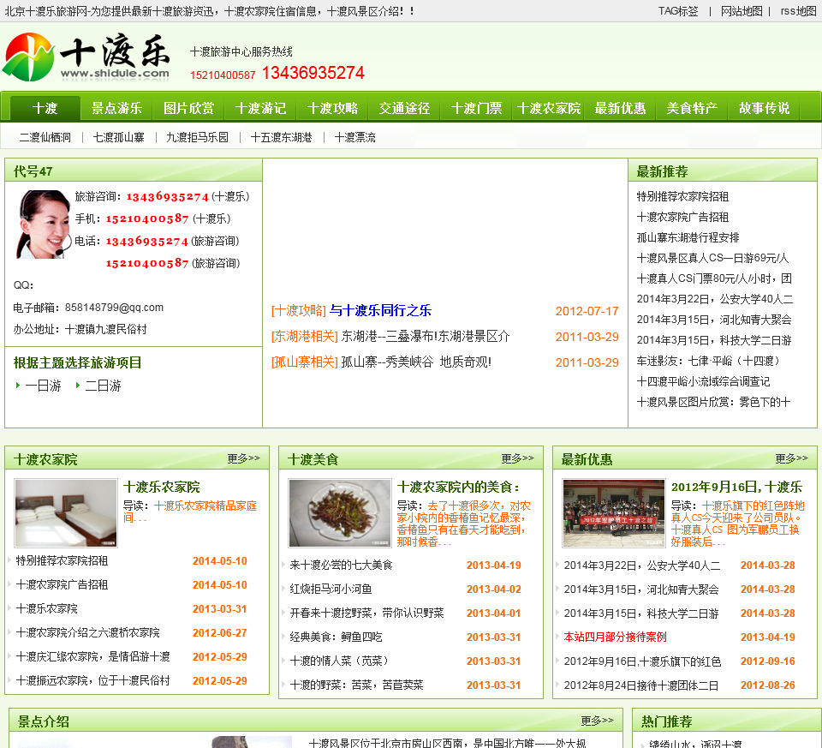The width and height of the screenshot is (822, 748).
Task: Open 十渡的情人菜（苋菜） article
Action: pos(339,661)
